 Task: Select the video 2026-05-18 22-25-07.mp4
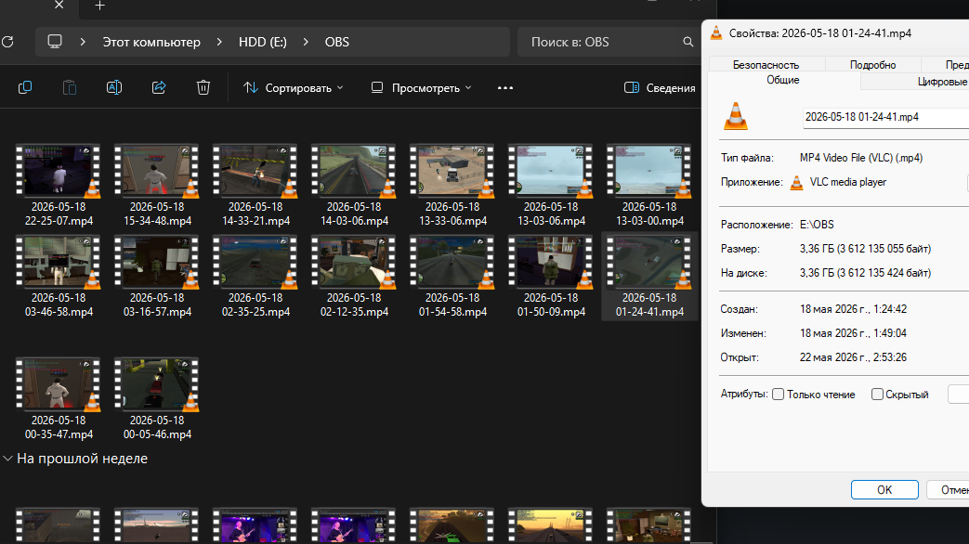click(59, 186)
